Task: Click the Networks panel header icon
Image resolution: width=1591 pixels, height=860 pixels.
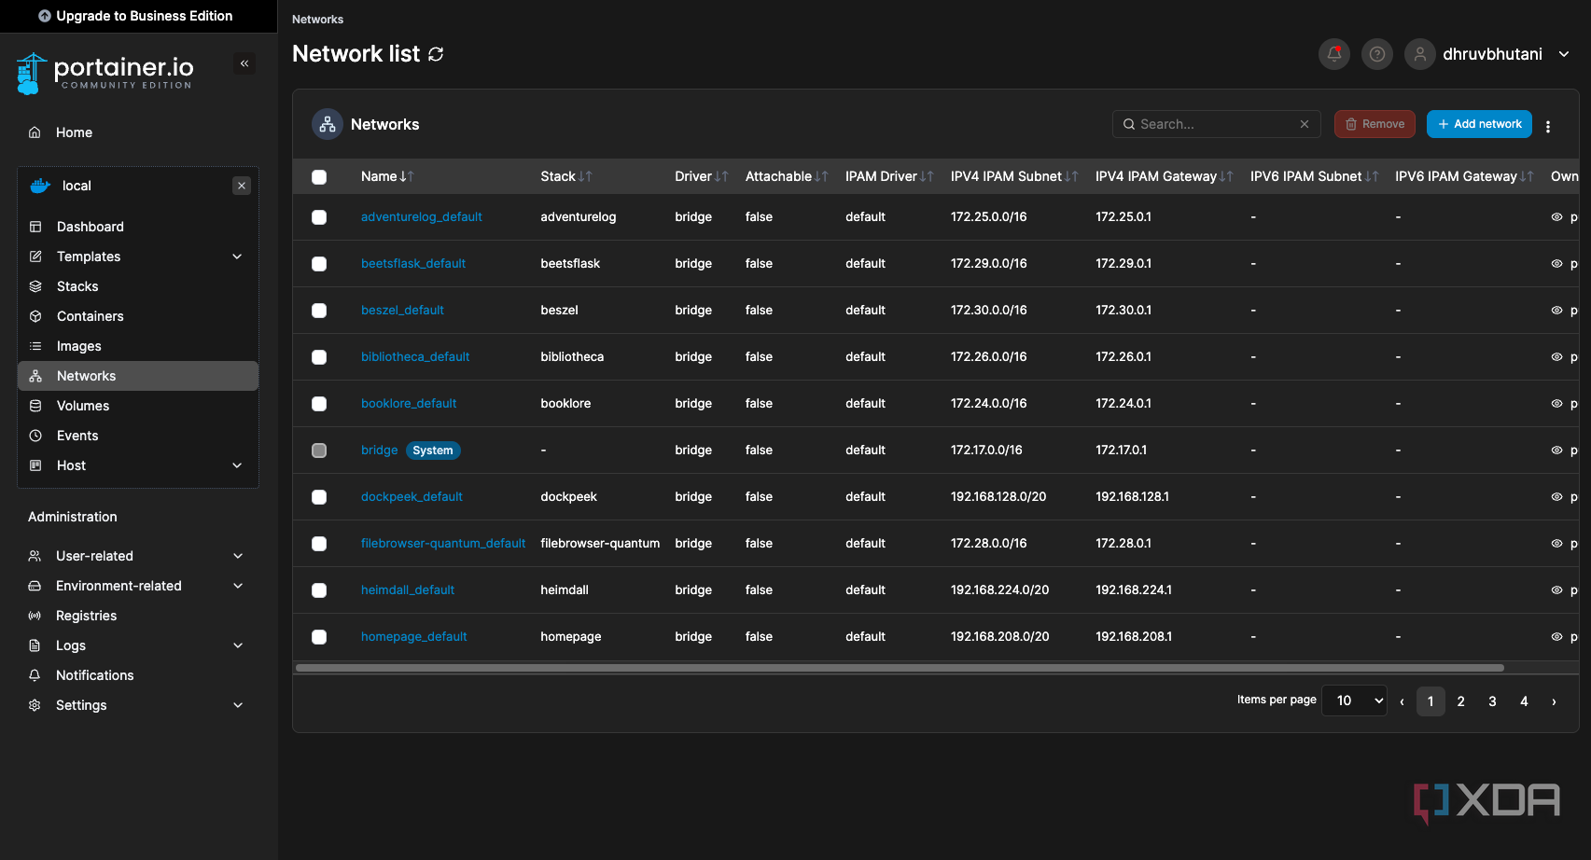Action: point(328,124)
